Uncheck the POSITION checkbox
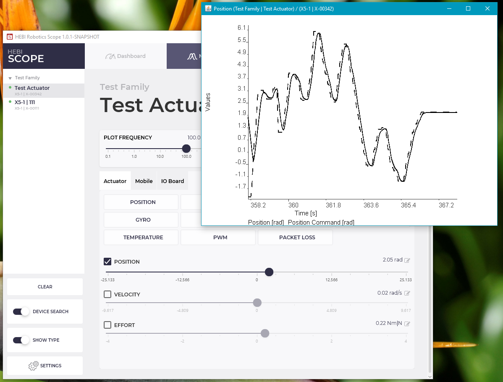Viewport: 503px width, 382px height. (107, 261)
